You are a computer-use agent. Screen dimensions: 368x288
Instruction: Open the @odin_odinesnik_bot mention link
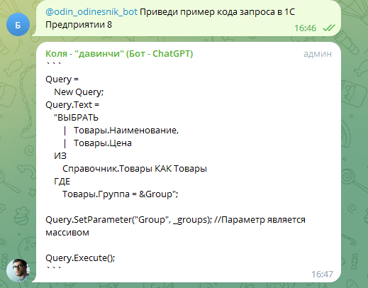91,12
